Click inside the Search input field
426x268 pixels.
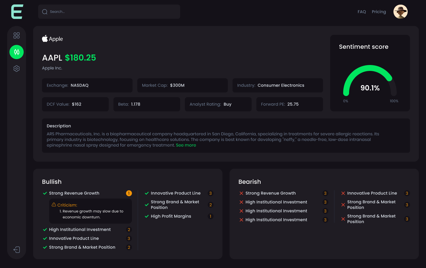109,12
